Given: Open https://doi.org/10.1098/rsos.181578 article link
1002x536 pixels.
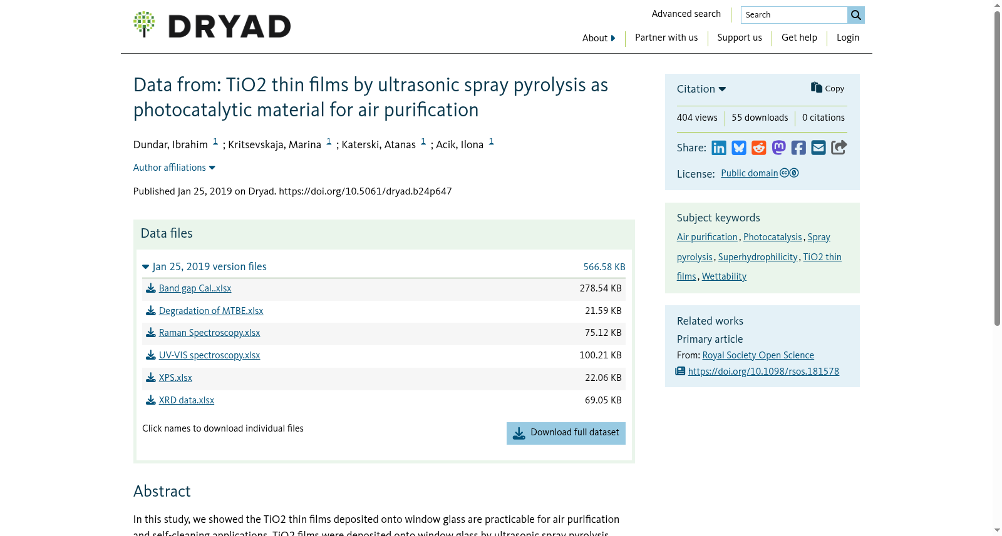Looking at the screenshot, I should [763, 372].
